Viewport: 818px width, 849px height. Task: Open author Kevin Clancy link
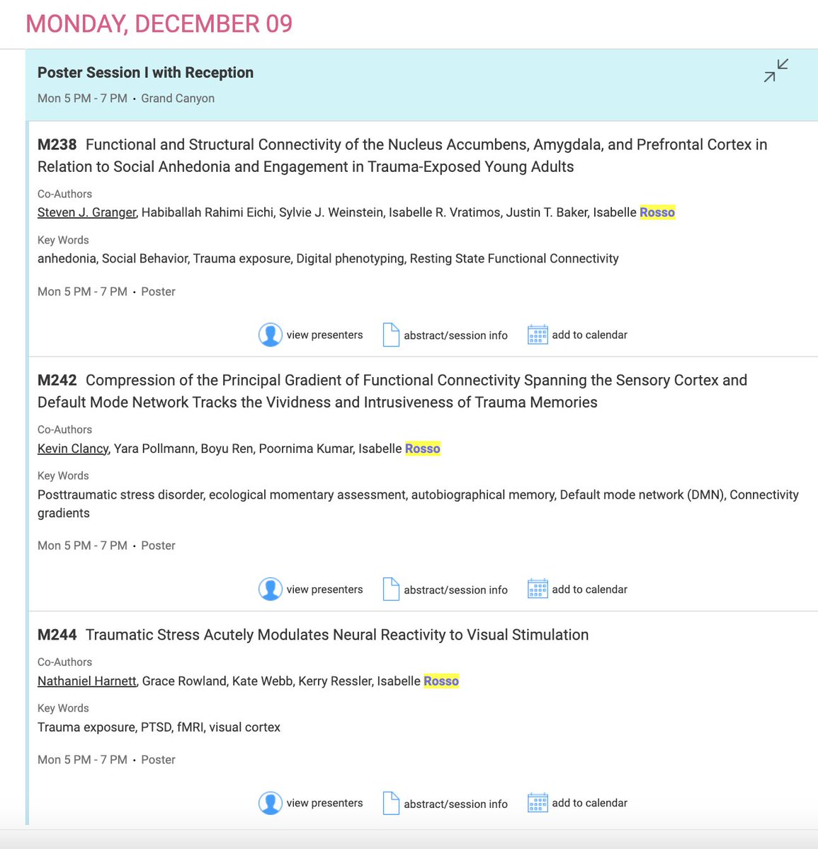[x=73, y=449]
